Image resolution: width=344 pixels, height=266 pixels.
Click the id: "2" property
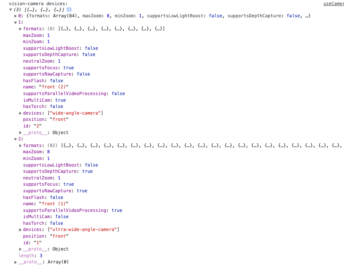pyautogui.click(x=32, y=126)
